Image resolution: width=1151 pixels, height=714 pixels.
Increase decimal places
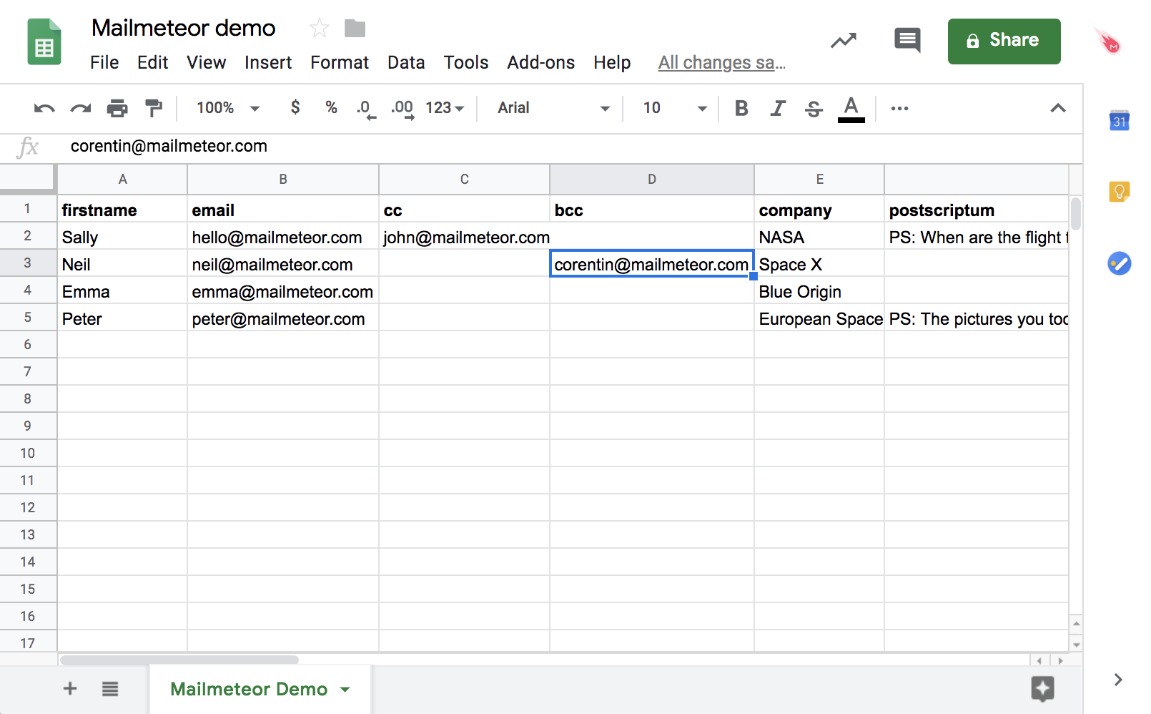coord(402,109)
